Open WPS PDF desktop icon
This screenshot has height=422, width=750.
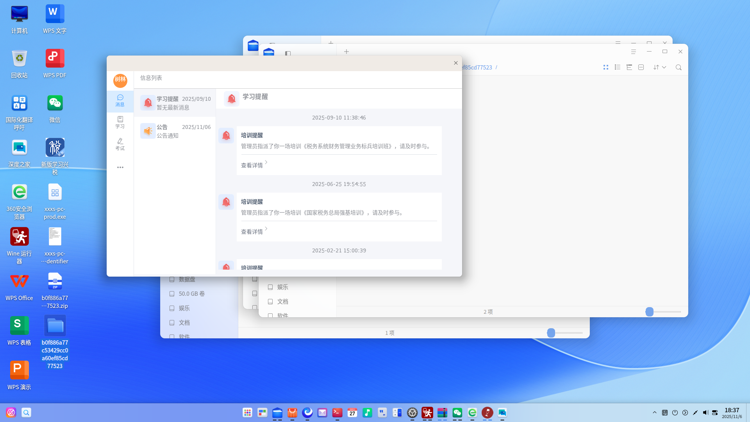pos(55,64)
